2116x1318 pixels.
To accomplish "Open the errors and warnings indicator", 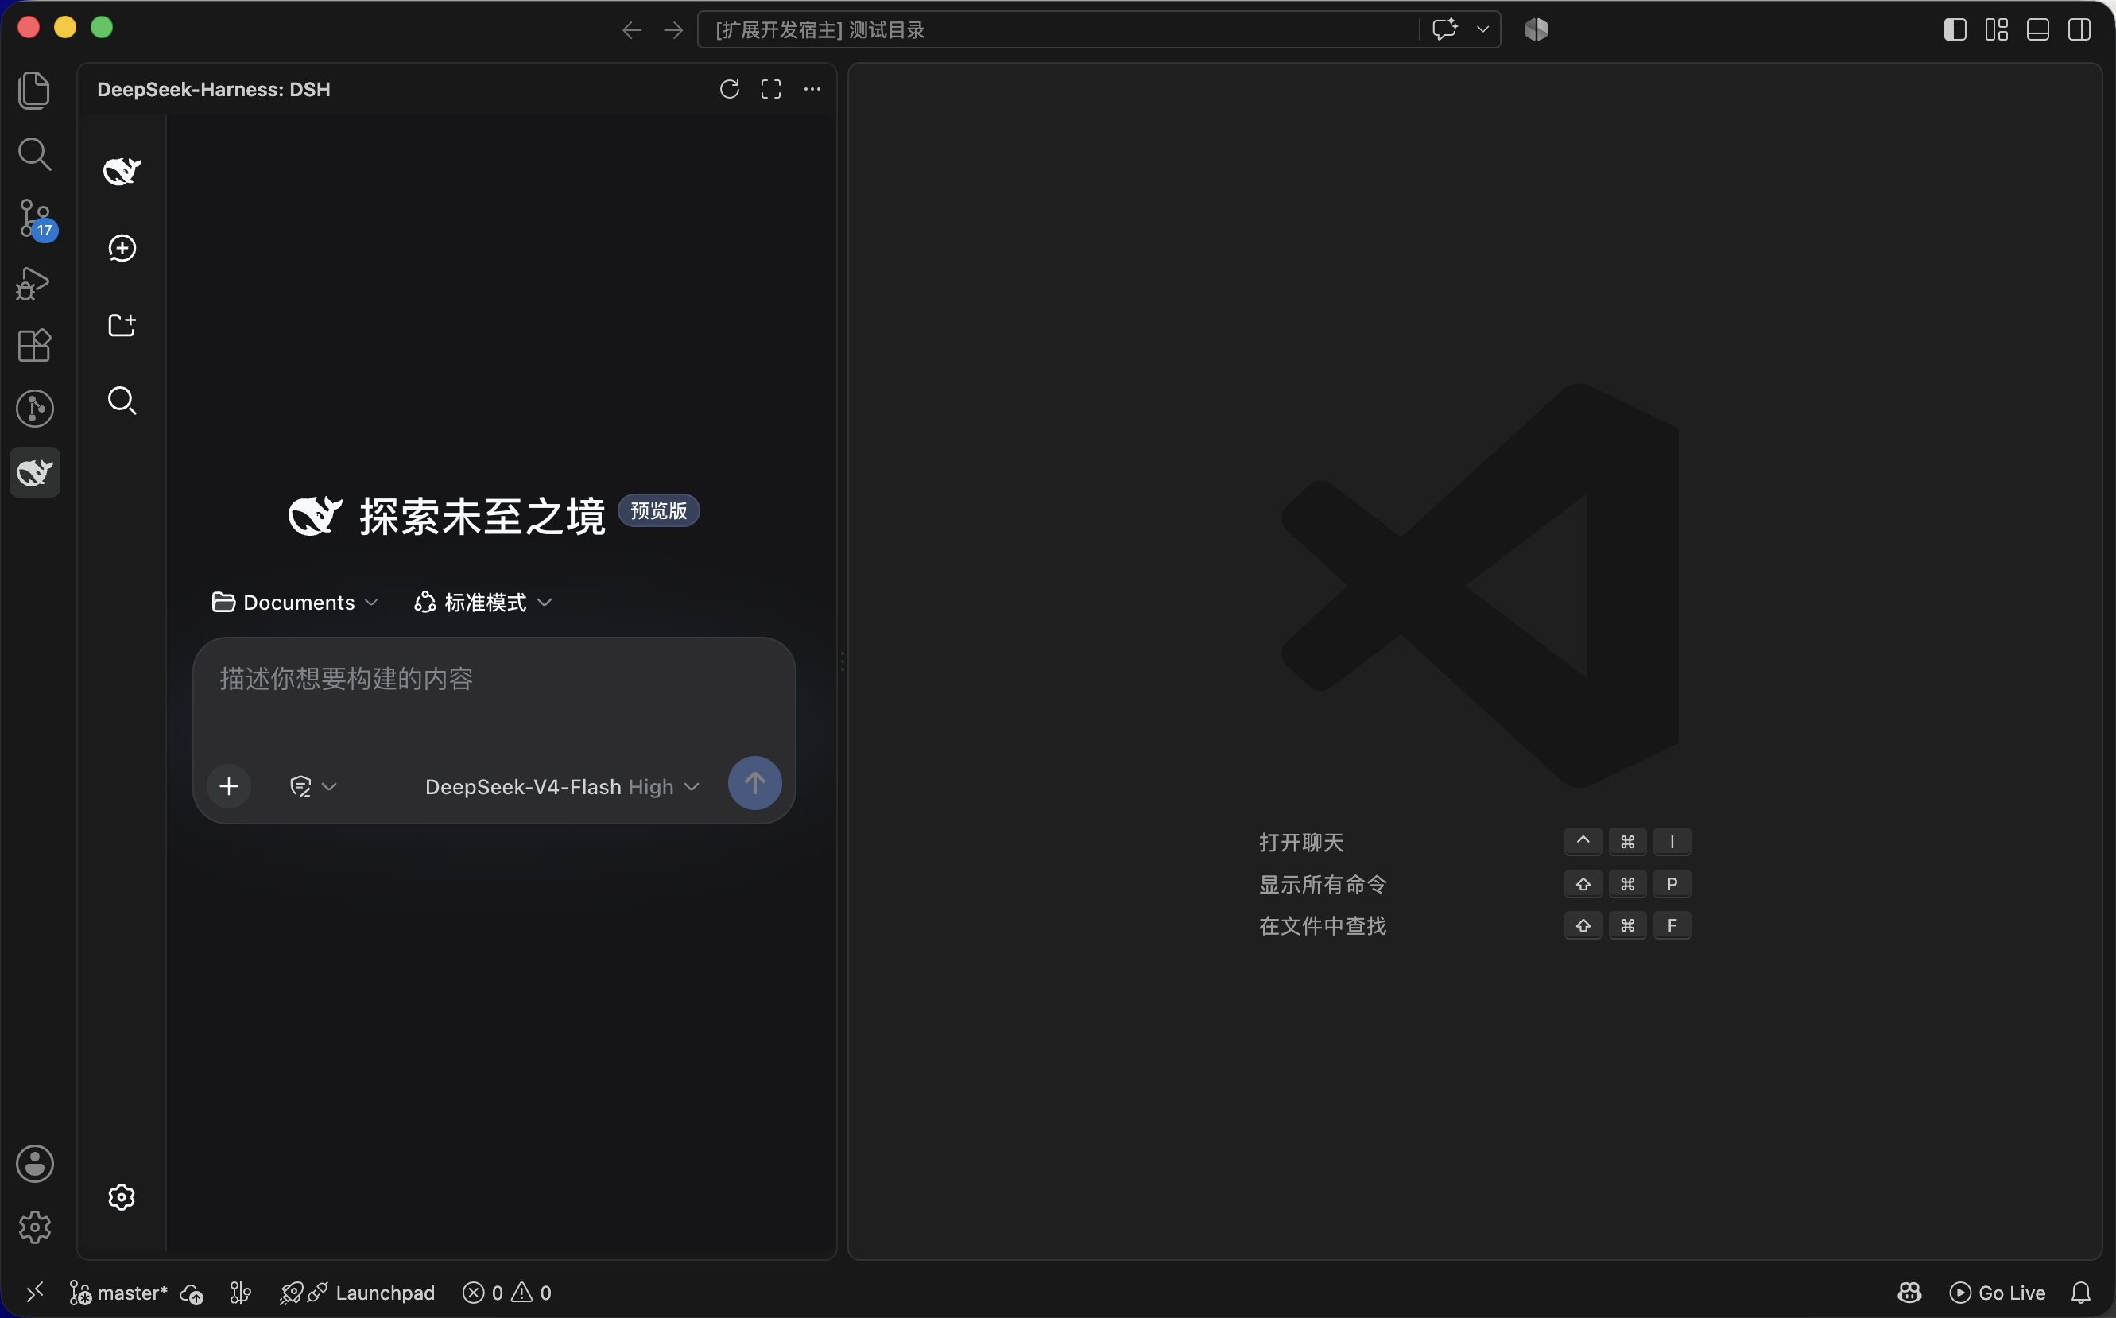I will 506,1293.
